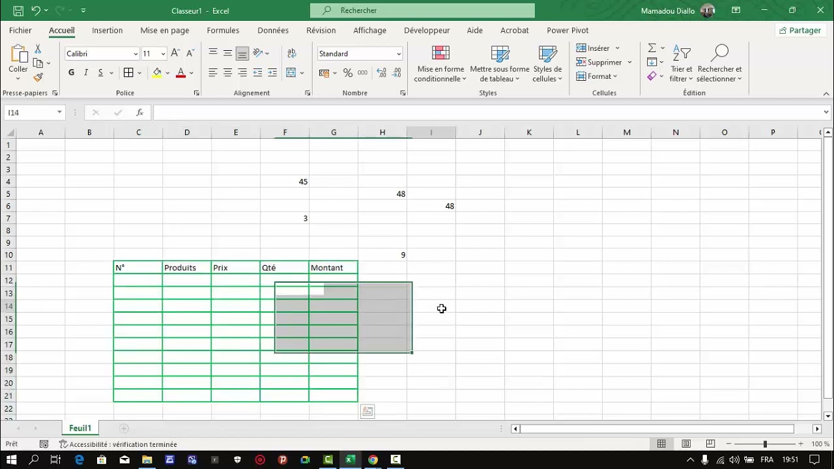Viewport: 834px width, 469px height.
Task: Click in the Rechercher search box
Action: (x=422, y=10)
